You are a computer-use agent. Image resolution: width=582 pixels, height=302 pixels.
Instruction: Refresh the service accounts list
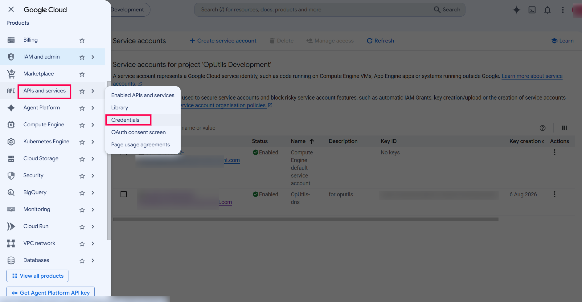[380, 41]
